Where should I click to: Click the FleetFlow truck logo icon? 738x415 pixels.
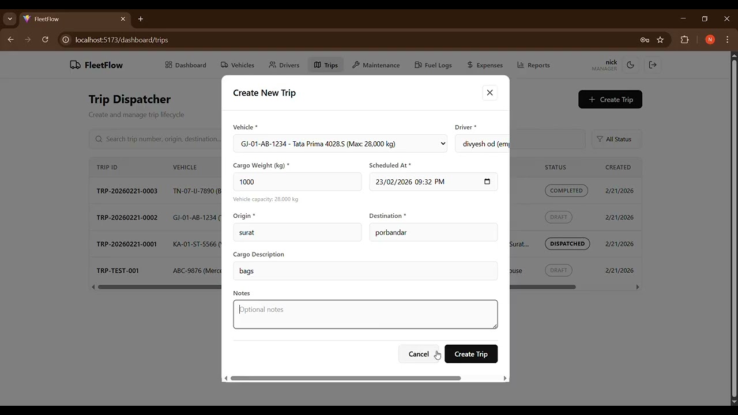75,65
